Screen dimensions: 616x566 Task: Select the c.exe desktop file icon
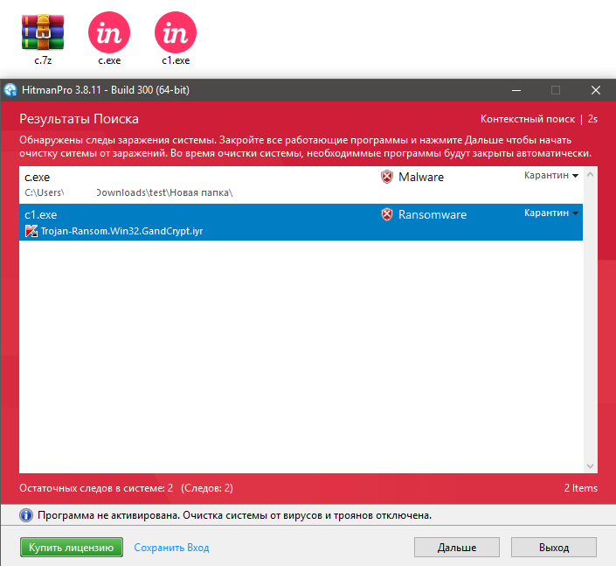pos(109,32)
